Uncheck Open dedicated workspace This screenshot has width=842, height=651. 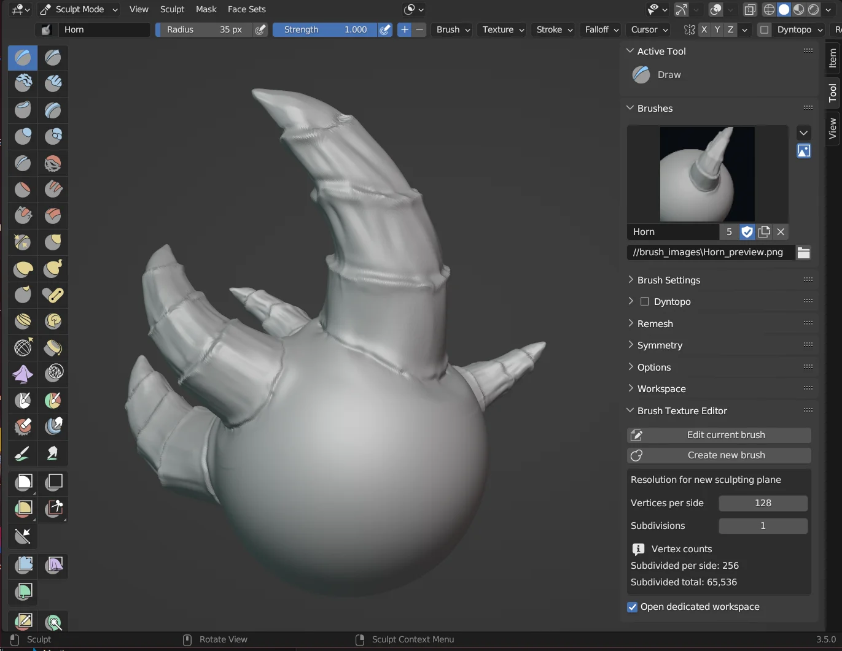click(633, 607)
